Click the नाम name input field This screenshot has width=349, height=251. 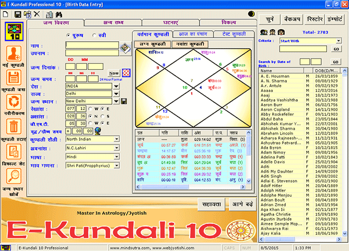(x=92, y=45)
